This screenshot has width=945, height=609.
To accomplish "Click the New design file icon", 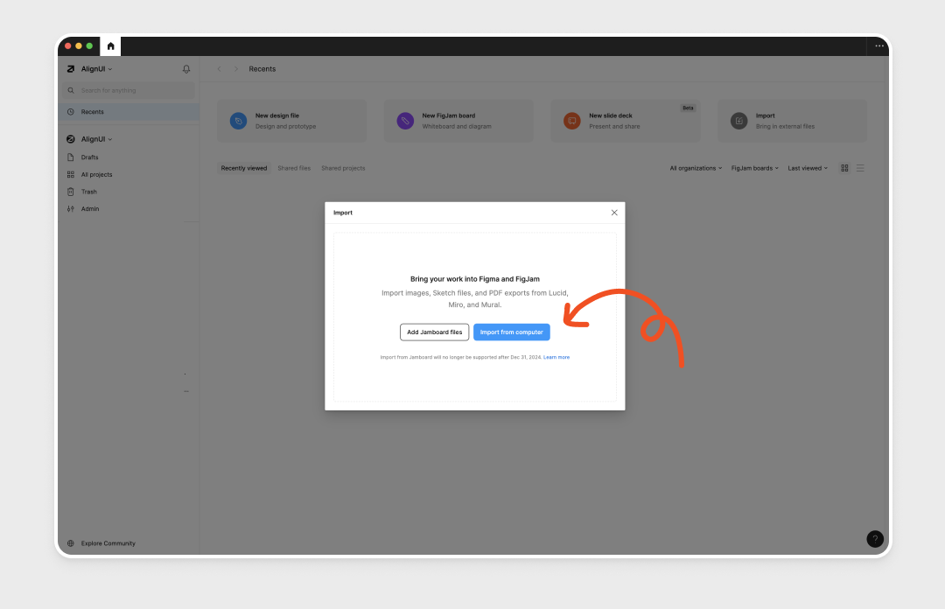I will point(238,121).
